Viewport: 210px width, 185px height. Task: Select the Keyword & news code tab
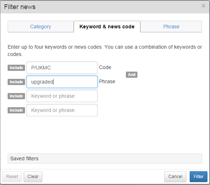[107, 27]
